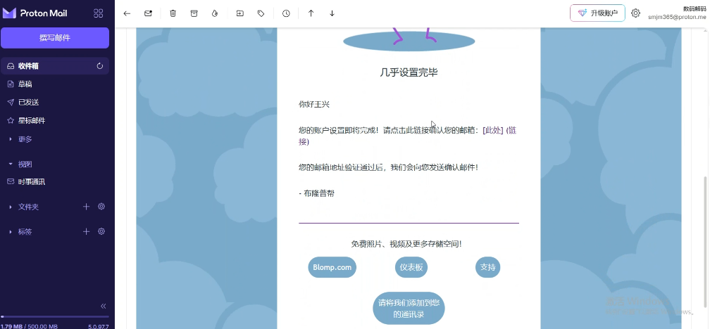The image size is (710, 329).
Task: Open the 草稿 drafts folder
Action: (55, 84)
